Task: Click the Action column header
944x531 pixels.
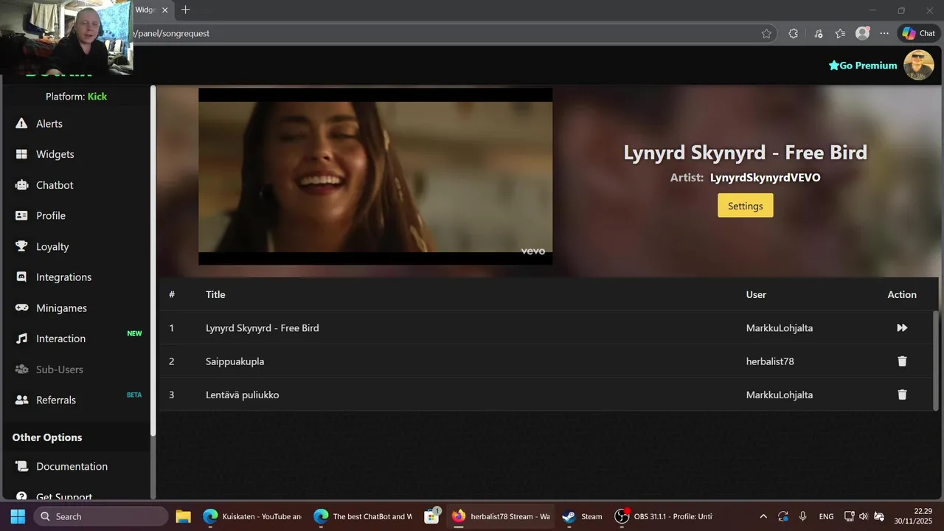Action: pyautogui.click(x=902, y=294)
